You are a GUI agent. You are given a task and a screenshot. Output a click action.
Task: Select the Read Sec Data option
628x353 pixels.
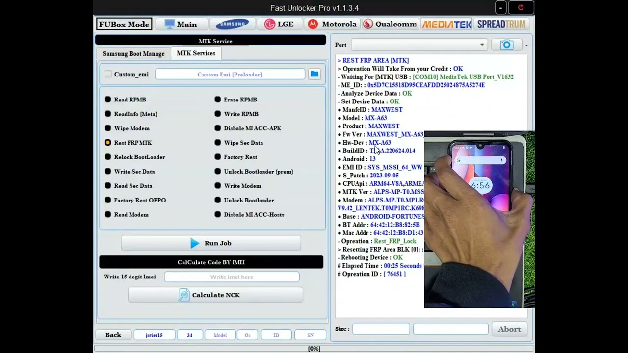coord(129,186)
